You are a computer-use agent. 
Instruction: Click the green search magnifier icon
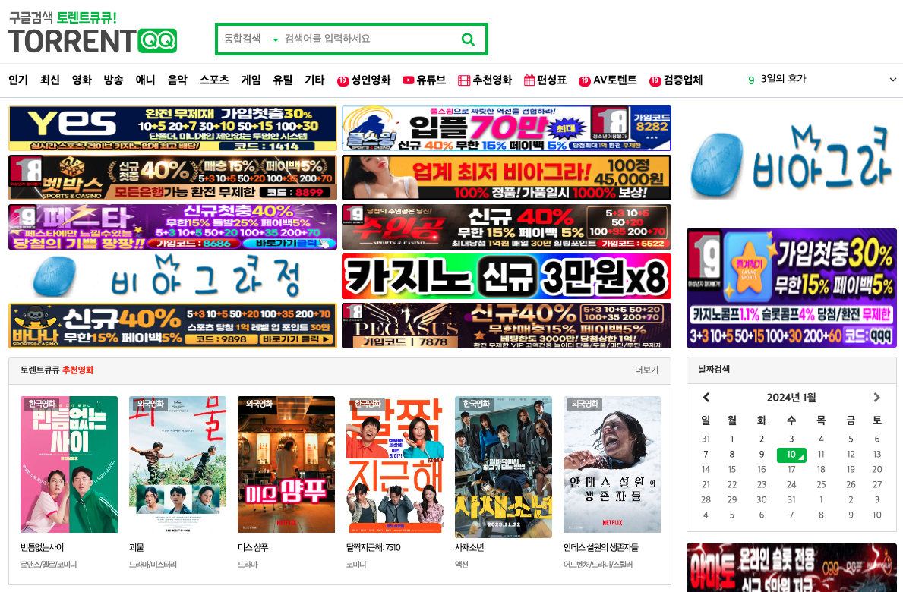[468, 39]
